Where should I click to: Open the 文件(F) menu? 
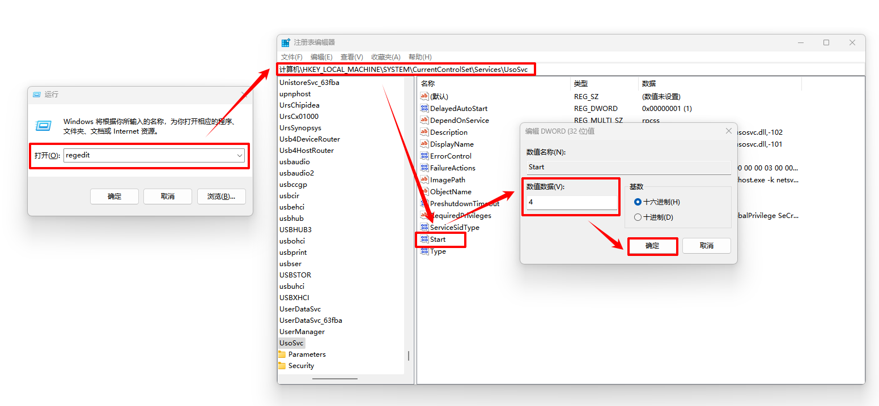(x=292, y=57)
